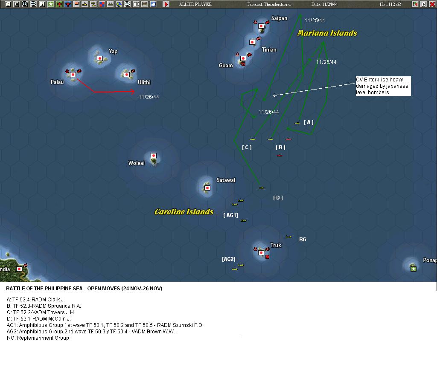Select the Guam Japanese base marker

(x=243, y=58)
